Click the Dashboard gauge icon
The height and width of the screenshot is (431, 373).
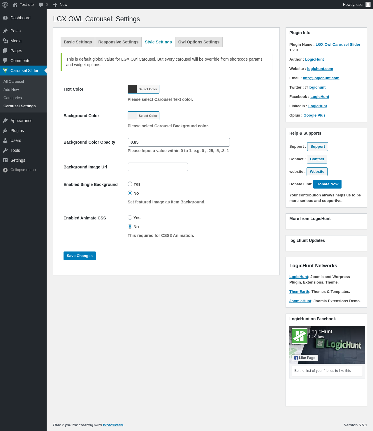tap(5, 18)
